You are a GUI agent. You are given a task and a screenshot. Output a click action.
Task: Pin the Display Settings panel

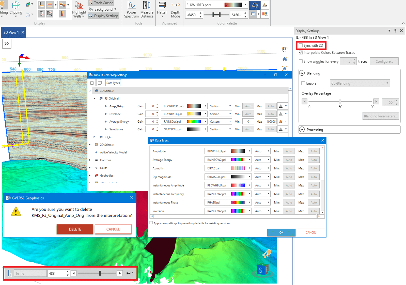coord(395,31)
